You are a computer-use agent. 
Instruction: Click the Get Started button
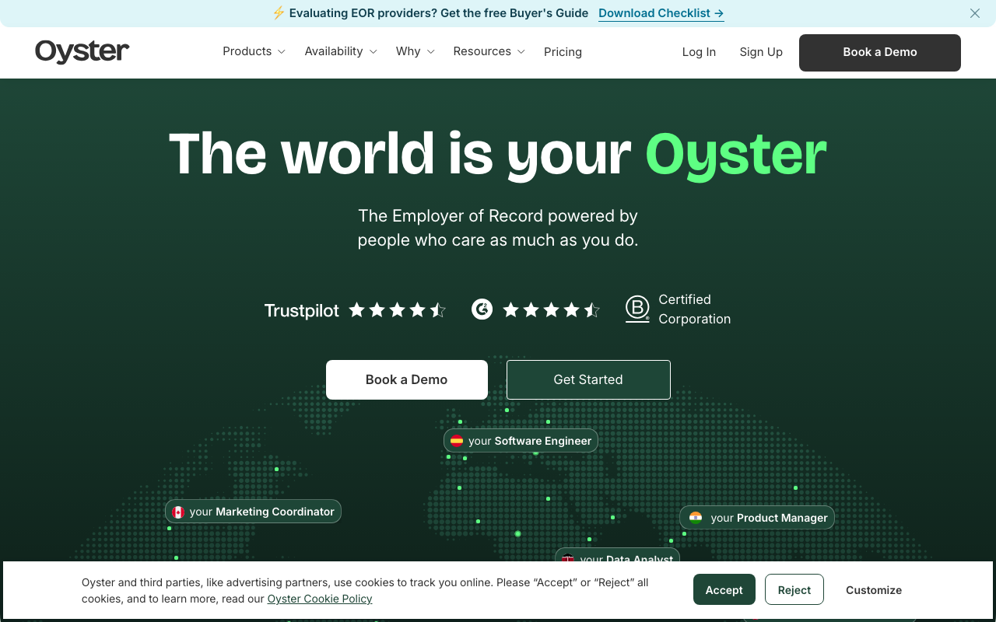click(588, 379)
